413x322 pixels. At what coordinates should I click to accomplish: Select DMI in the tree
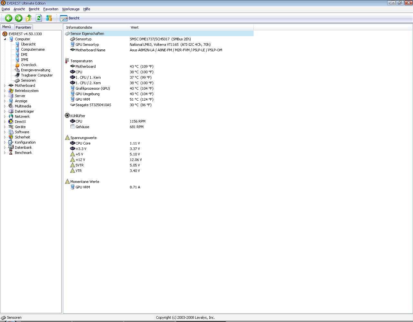coord(24,55)
